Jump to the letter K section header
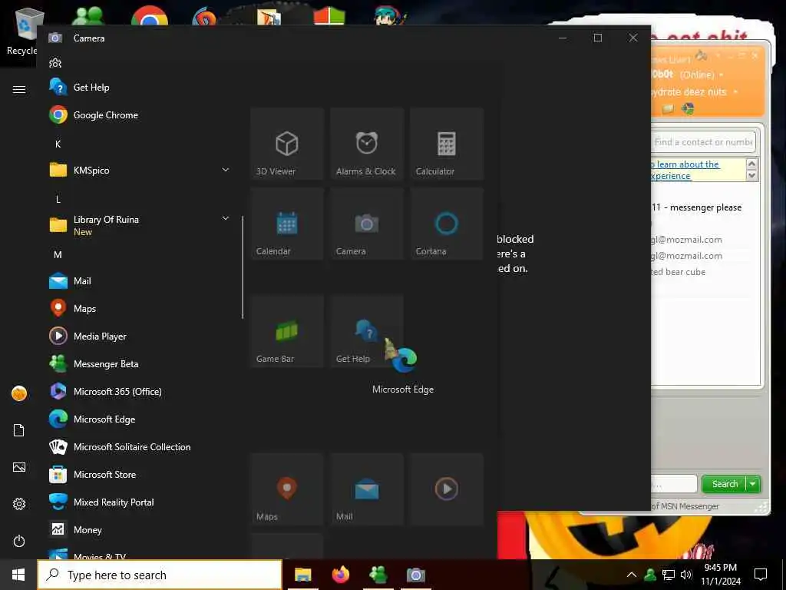Viewport: 786px width, 590px height. coord(58,144)
